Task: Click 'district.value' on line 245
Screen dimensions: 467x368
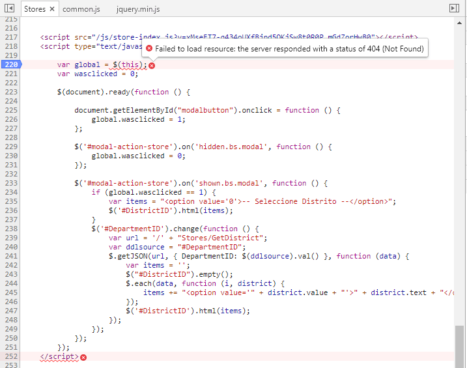Action: coord(298,292)
